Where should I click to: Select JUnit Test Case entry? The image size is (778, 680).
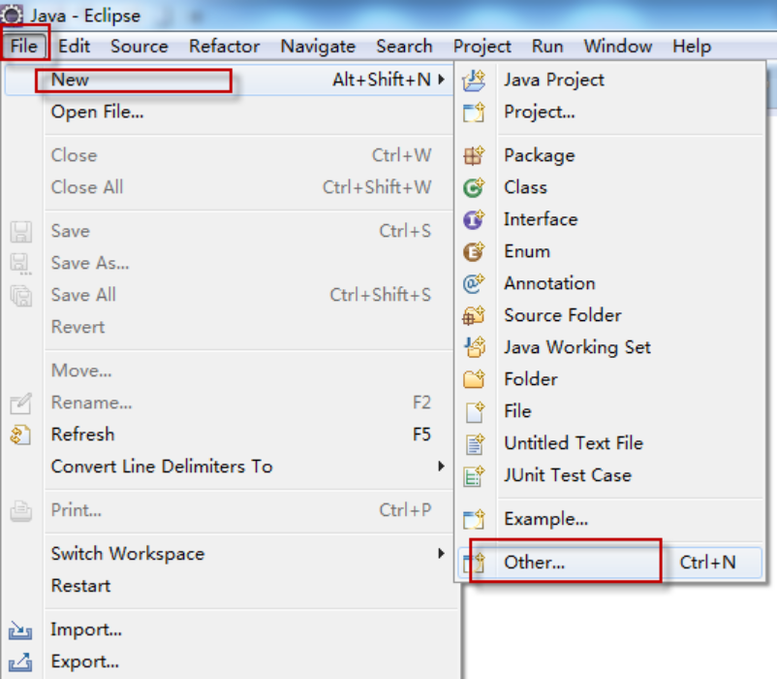pos(609,476)
